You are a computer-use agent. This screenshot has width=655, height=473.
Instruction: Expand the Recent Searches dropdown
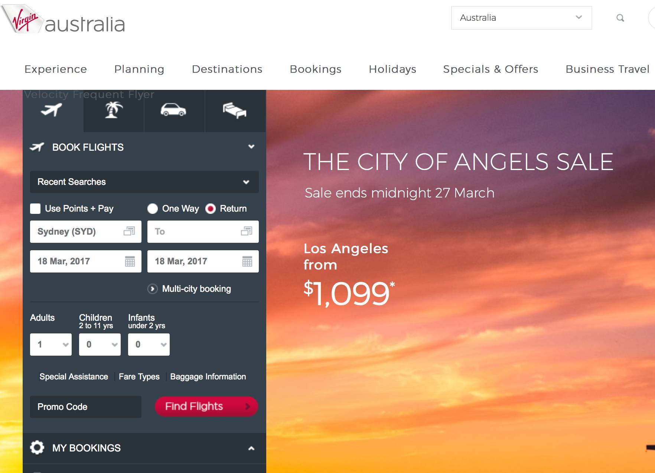point(144,182)
